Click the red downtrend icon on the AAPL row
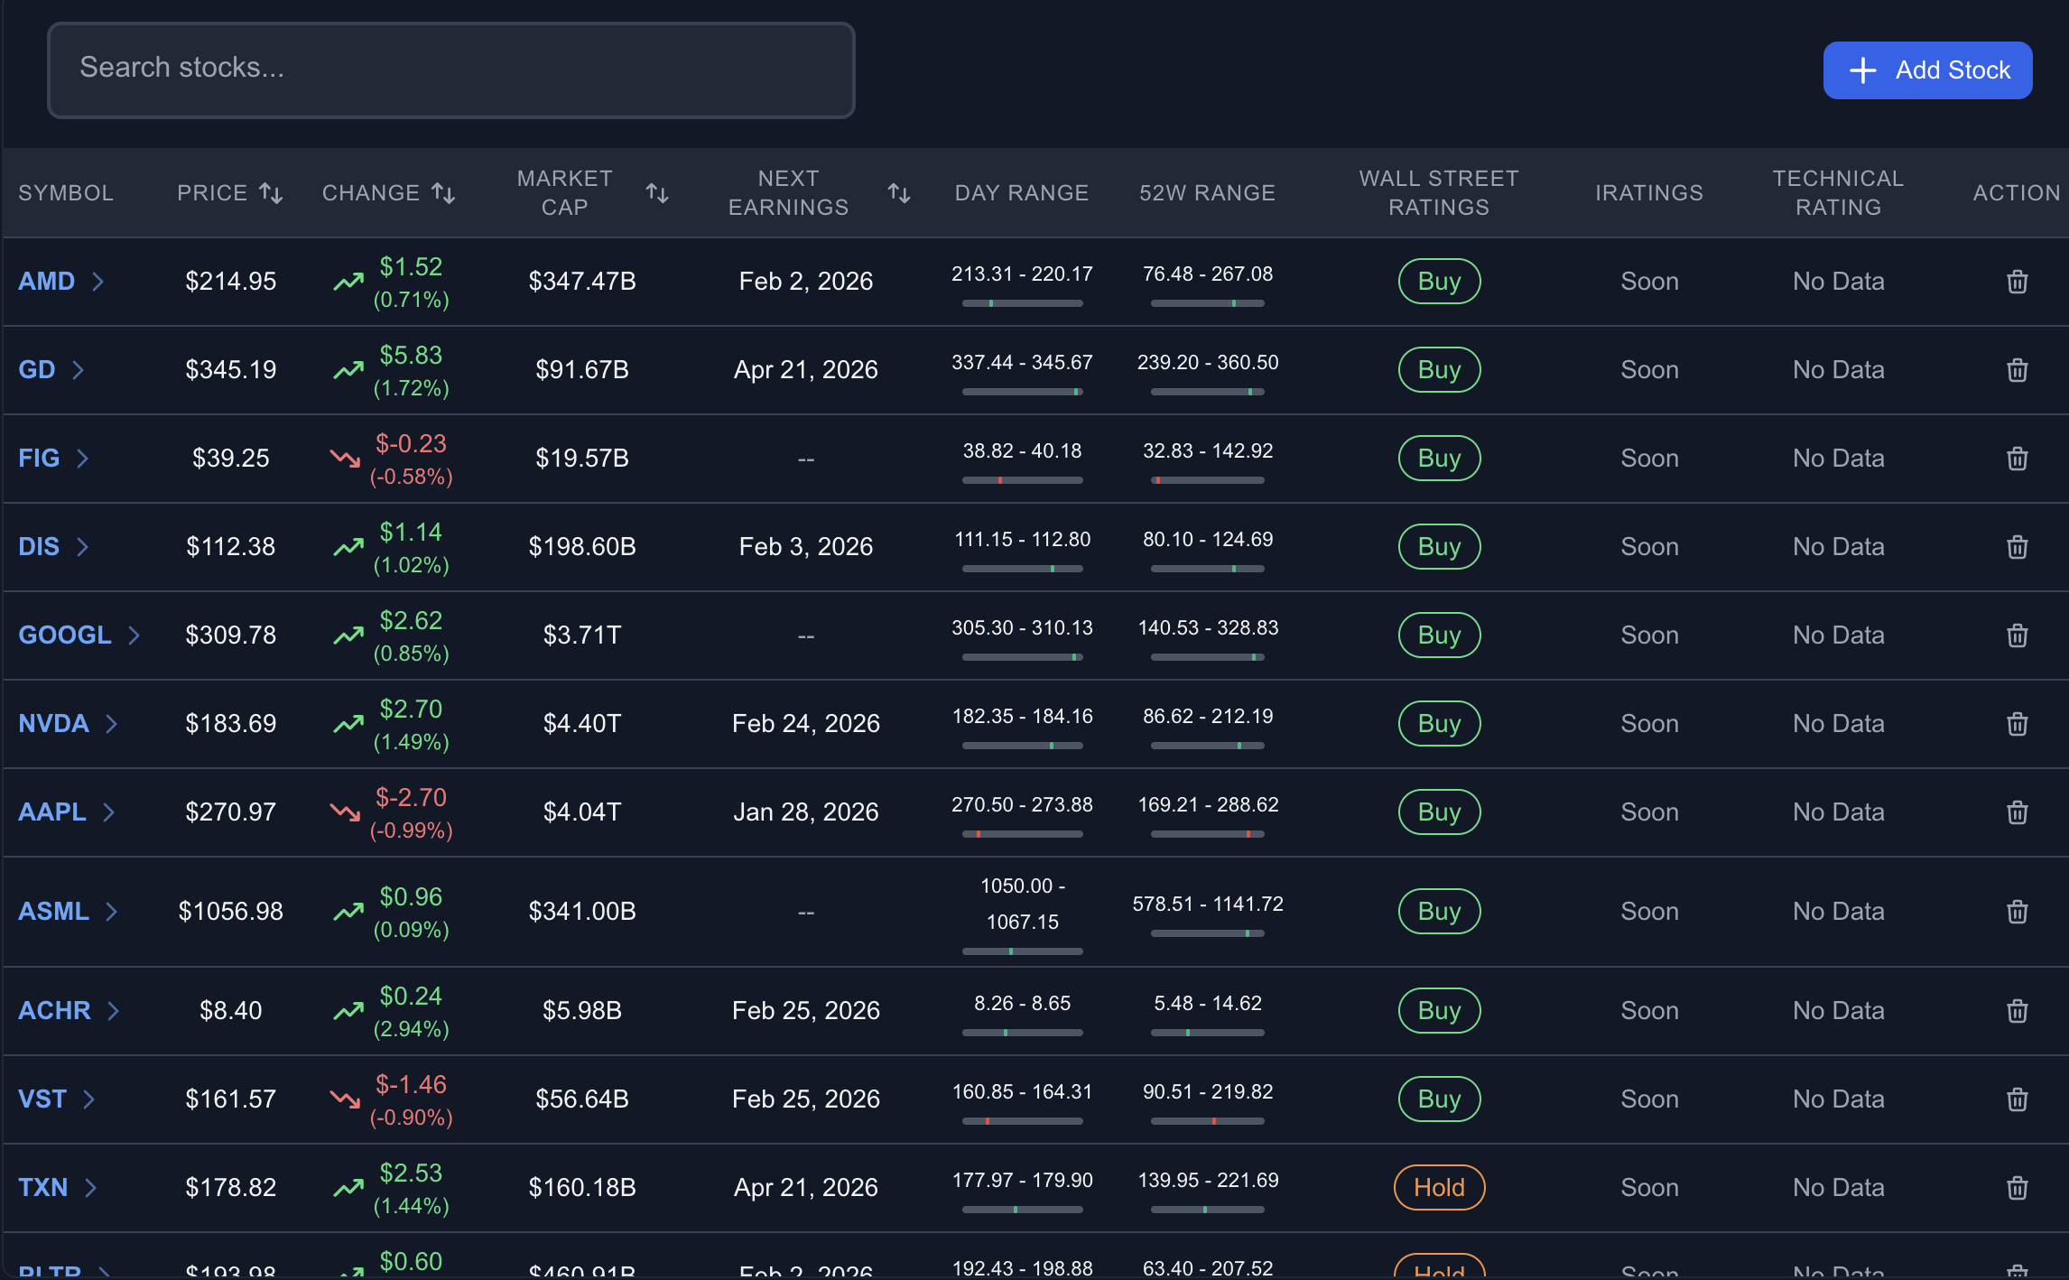 (344, 812)
